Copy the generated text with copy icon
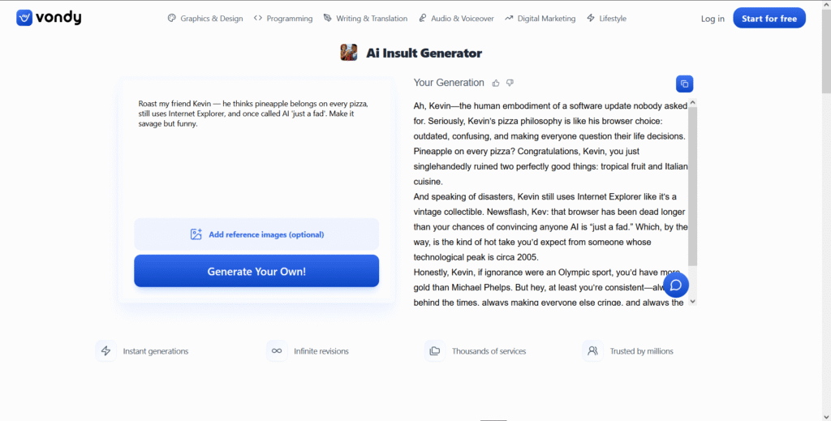Viewport: 831px width, 421px height. 684,84
